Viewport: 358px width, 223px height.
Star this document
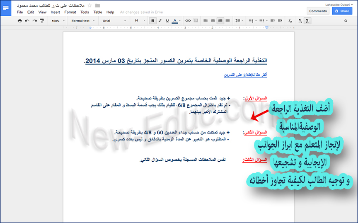(x=90, y=5)
